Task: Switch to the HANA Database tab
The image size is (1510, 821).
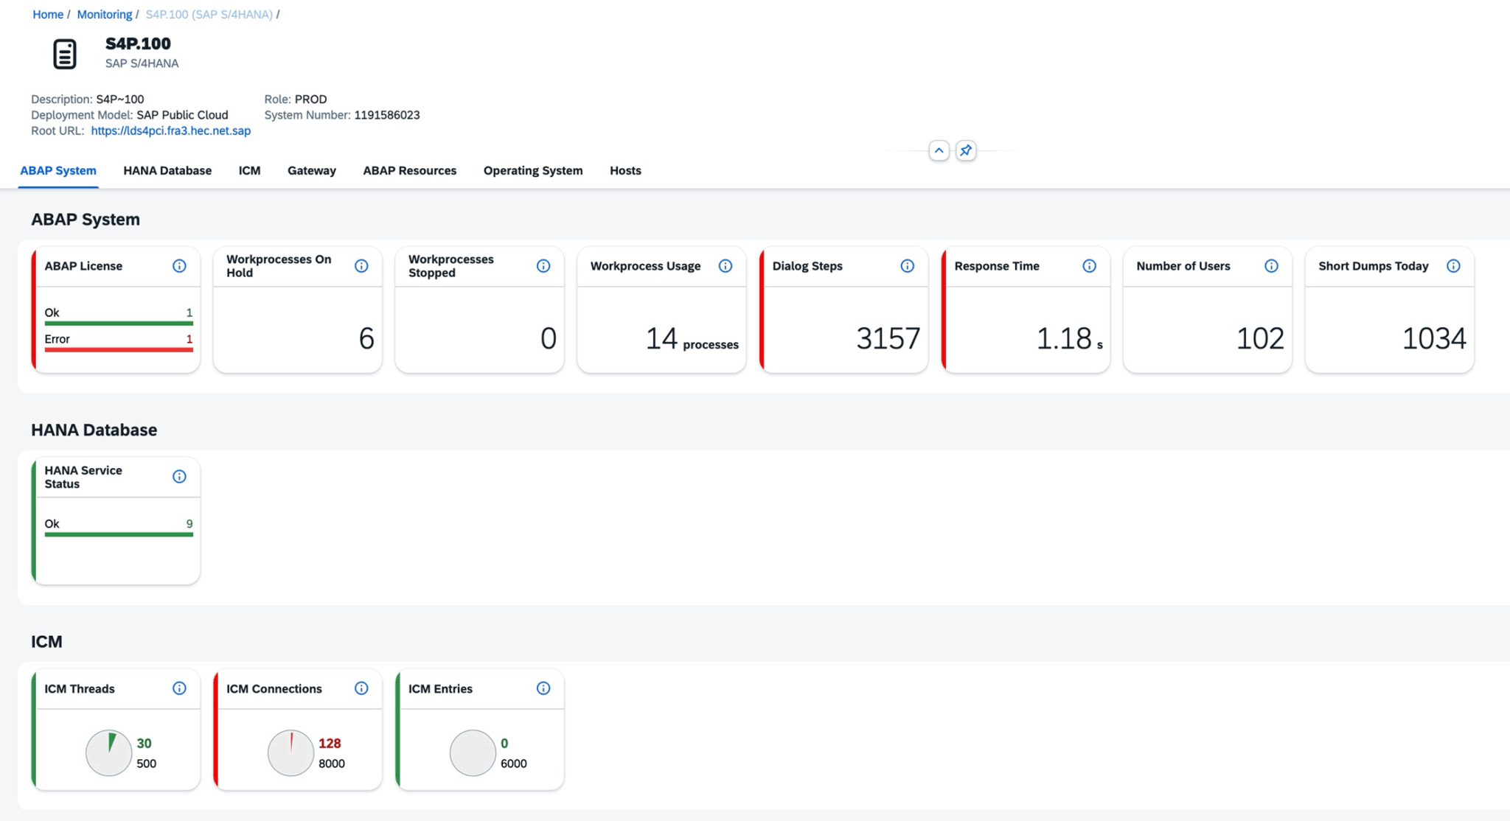Action: coord(167,170)
